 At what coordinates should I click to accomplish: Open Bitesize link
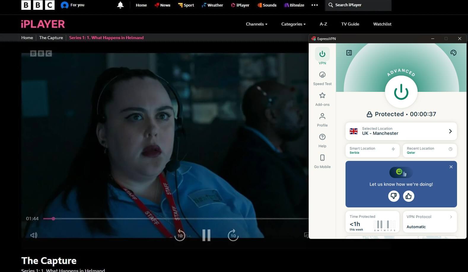(294, 5)
